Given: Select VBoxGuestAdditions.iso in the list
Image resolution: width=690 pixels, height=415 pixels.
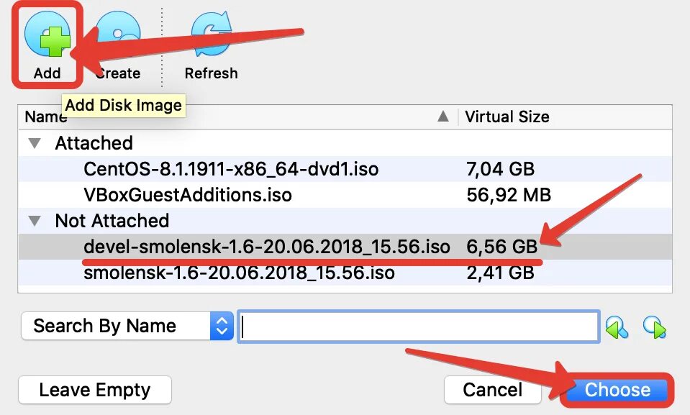Looking at the screenshot, I should [x=188, y=195].
